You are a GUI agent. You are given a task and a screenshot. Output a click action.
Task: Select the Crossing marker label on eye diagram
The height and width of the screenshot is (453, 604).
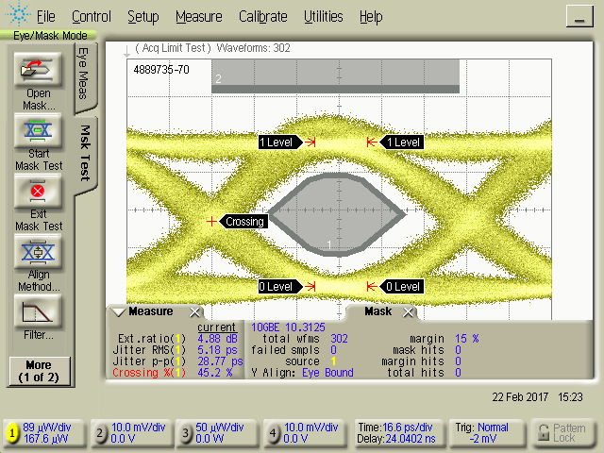[244, 222]
